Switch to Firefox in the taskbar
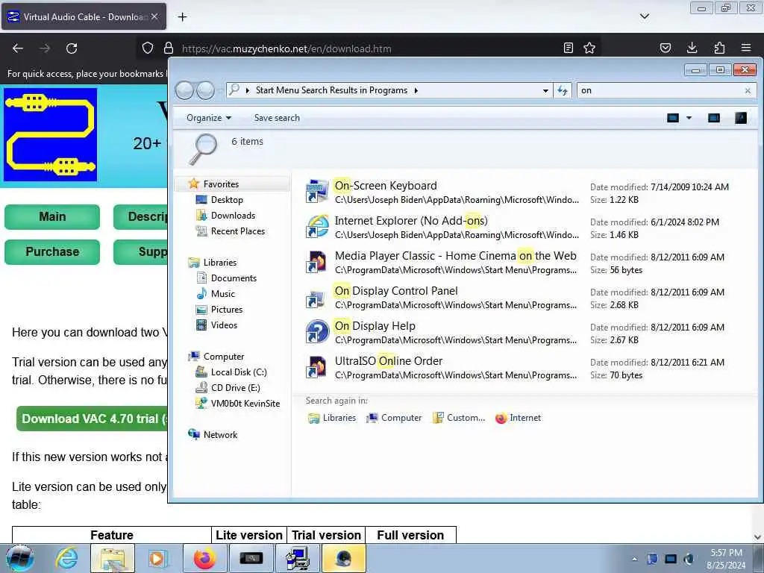This screenshot has width=764, height=573. coord(204,558)
